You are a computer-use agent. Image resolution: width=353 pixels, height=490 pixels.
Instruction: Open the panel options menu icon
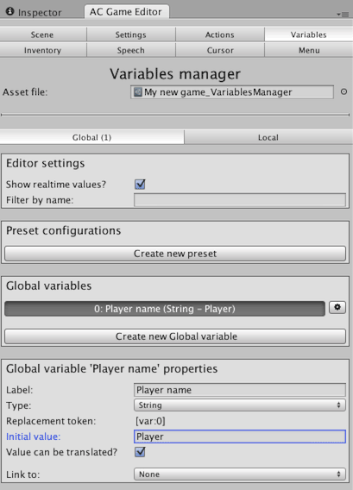click(344, 14)
